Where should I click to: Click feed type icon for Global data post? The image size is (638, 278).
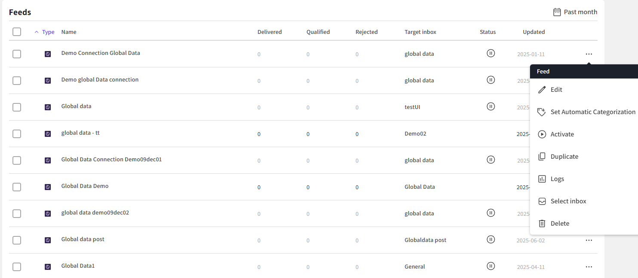(x=48, y=240)
